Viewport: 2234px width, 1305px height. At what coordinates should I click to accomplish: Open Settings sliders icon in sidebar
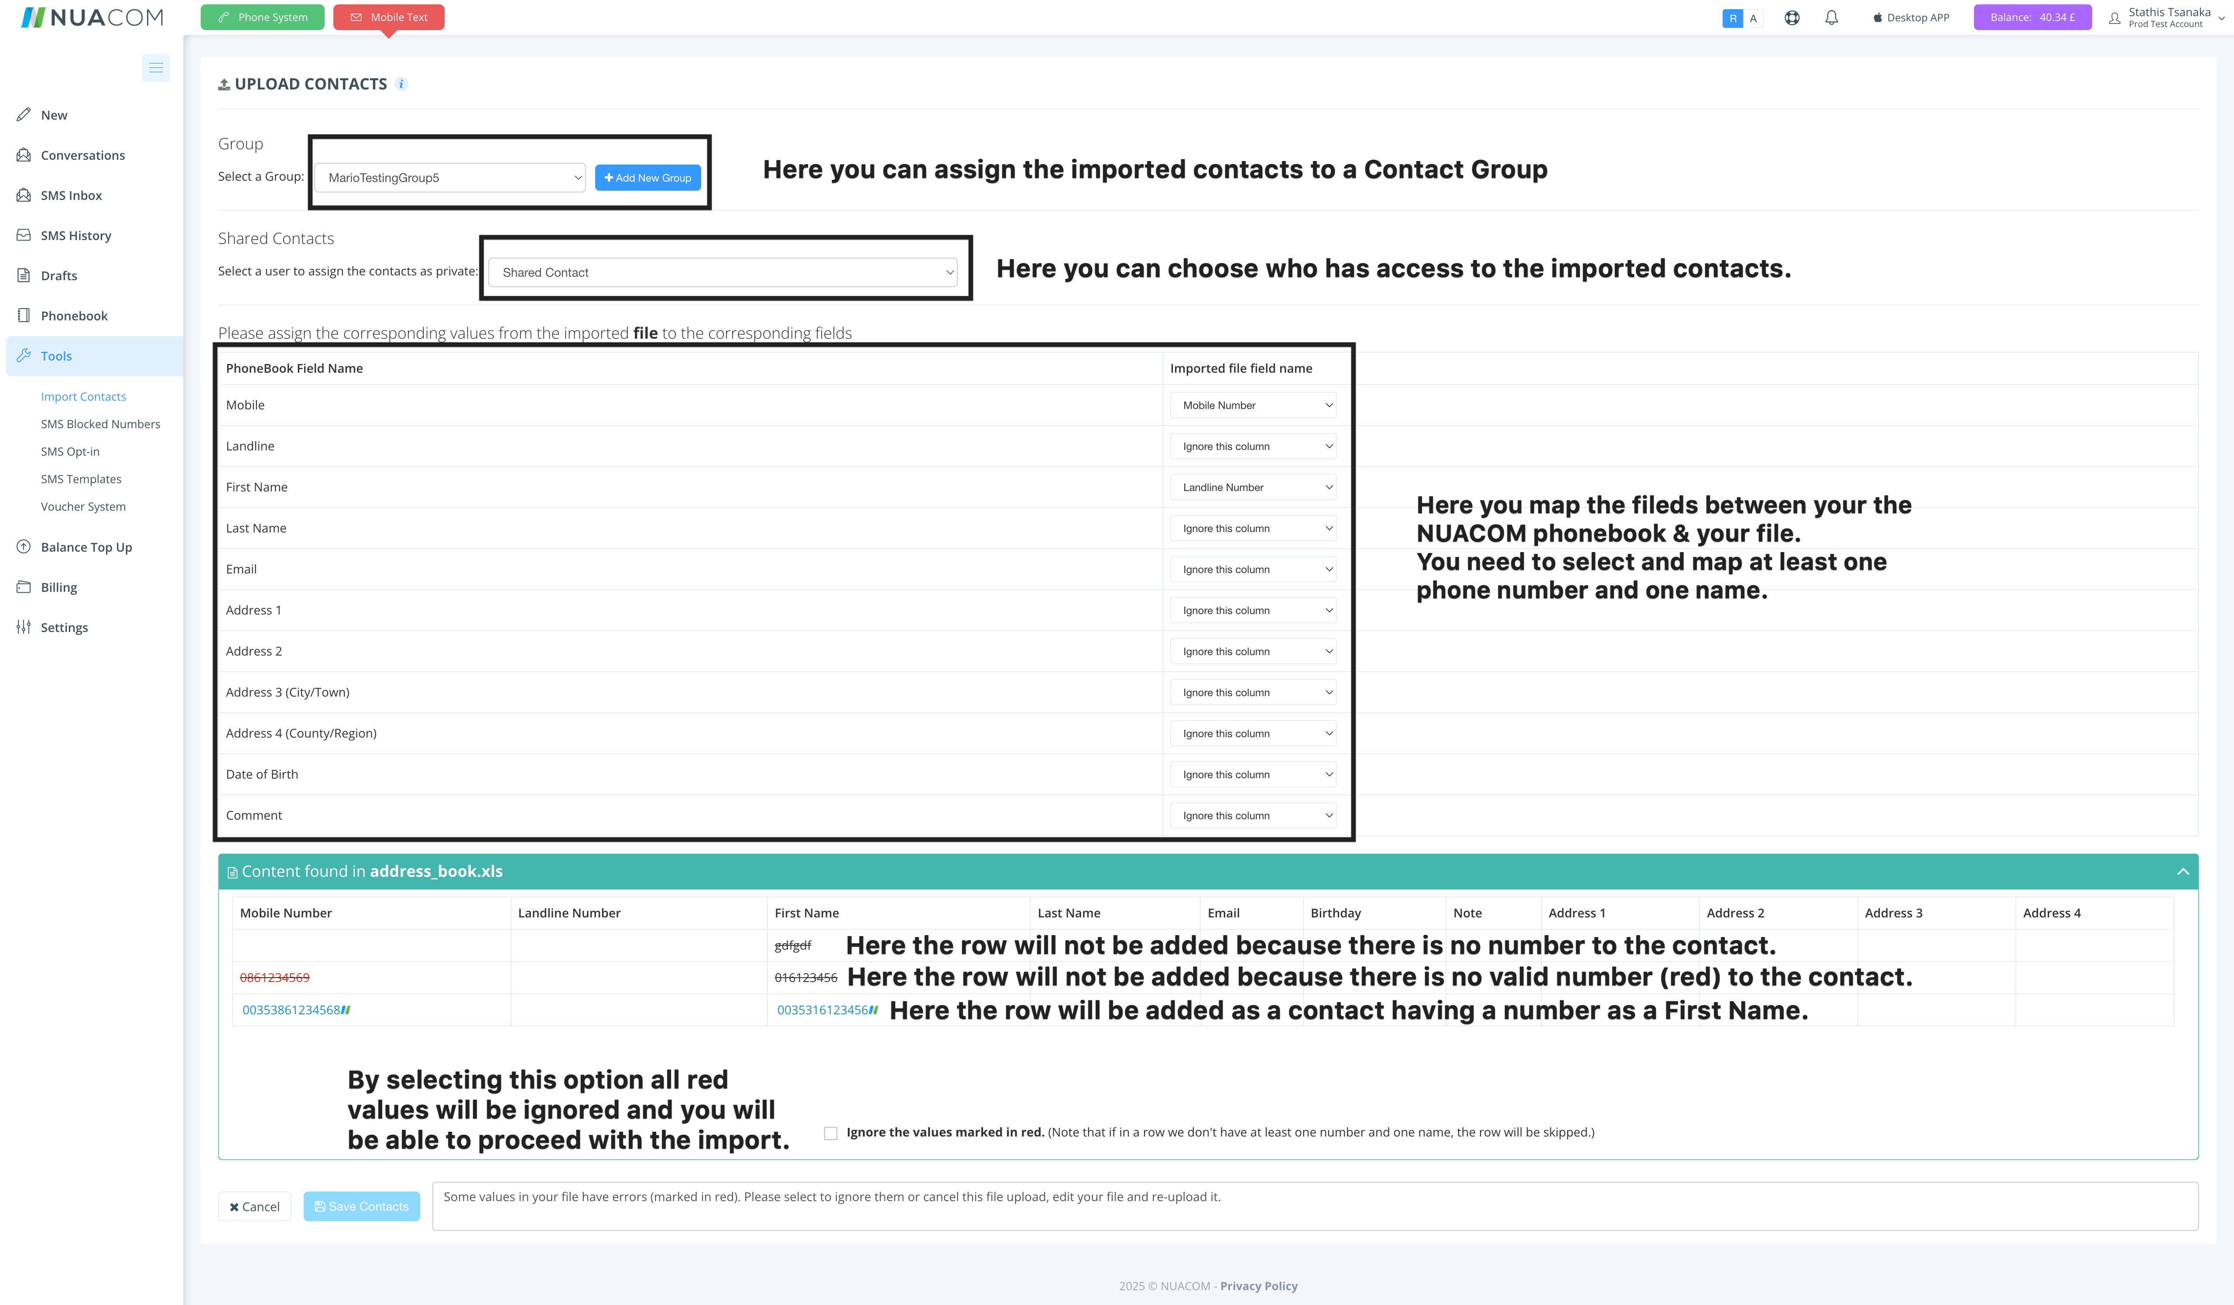click(24, 627)
